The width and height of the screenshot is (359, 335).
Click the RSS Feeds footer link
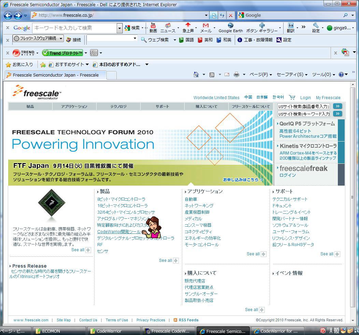point(186,320)
